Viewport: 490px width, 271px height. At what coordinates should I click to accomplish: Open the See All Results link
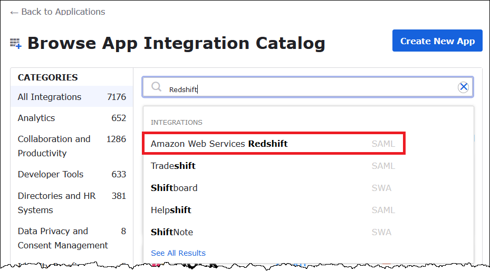(178, 253)
